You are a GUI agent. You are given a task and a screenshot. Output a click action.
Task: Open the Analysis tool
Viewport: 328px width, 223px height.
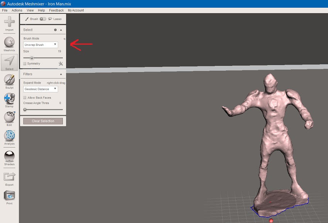(9, 137)
